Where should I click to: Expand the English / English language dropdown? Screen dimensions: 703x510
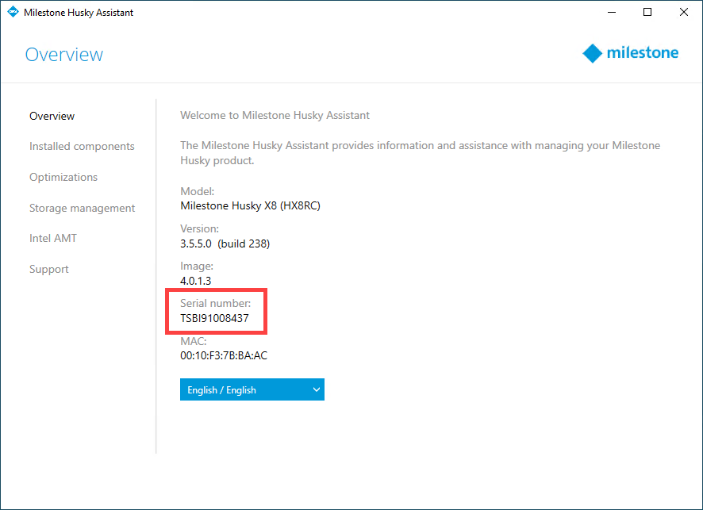click(x=252, y=390)
